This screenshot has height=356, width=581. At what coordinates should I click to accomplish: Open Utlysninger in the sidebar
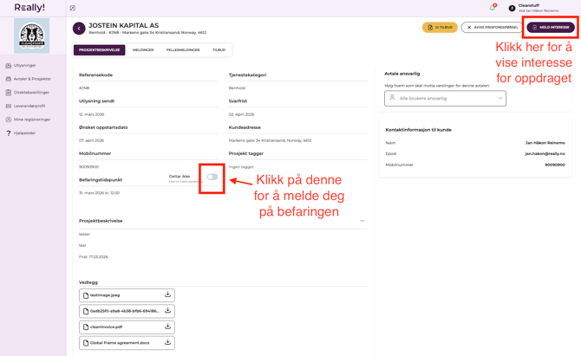(x=24, y=66)
